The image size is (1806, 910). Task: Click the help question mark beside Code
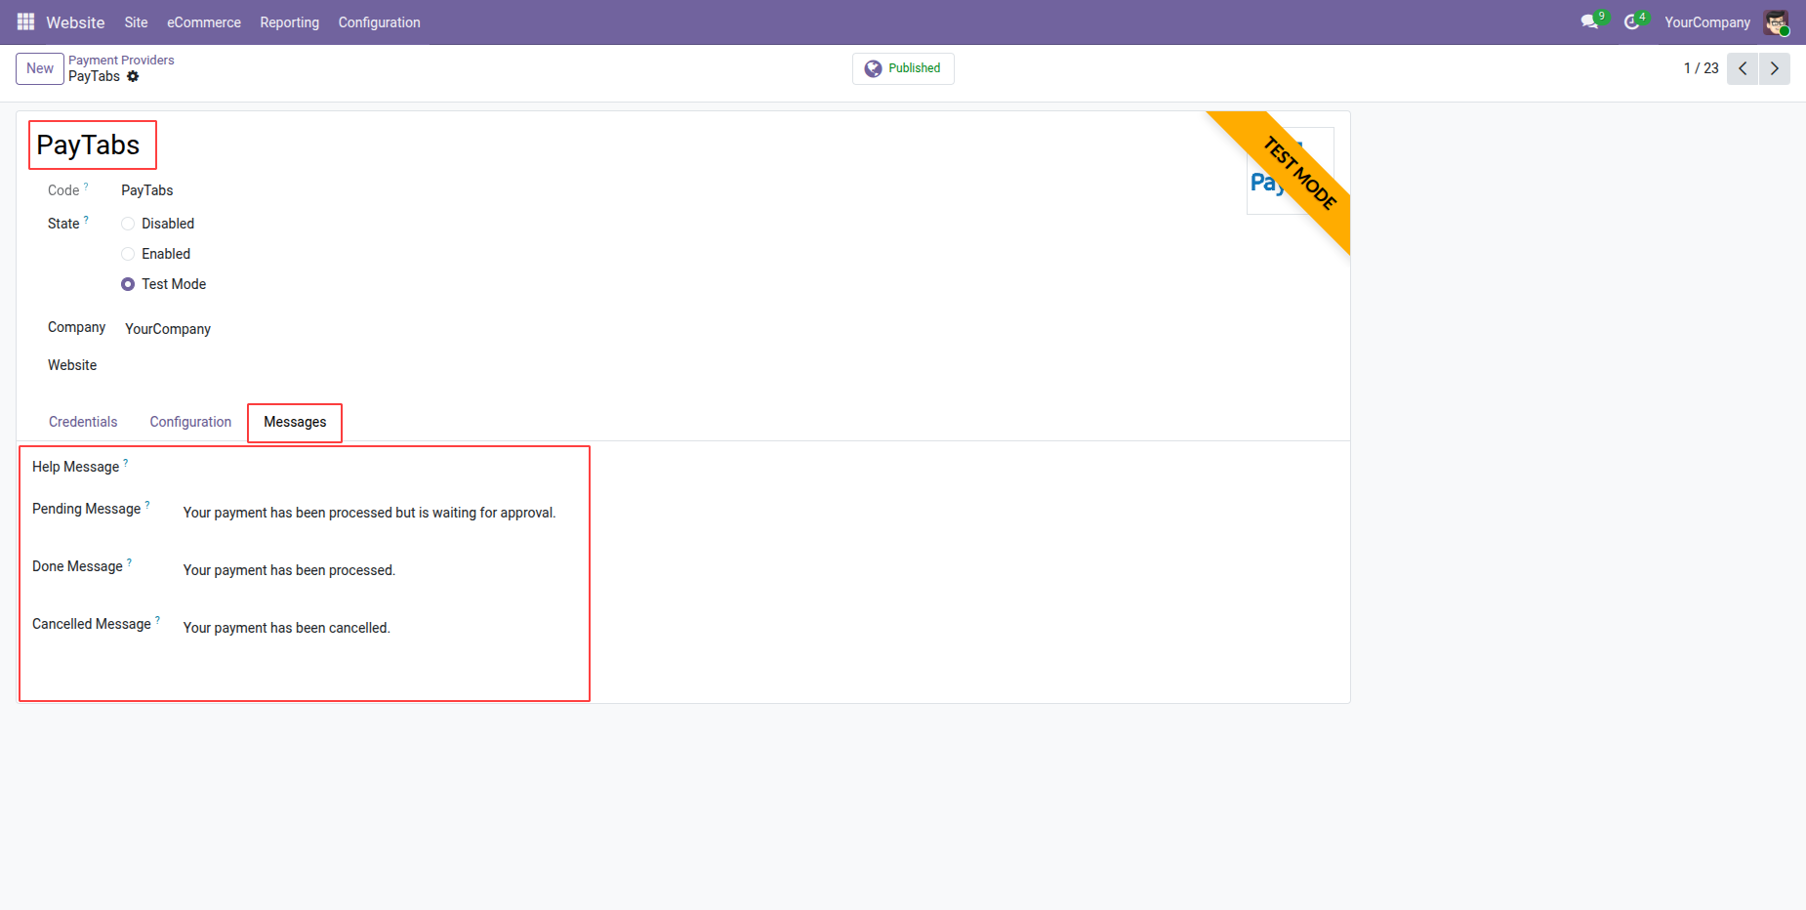86,186
